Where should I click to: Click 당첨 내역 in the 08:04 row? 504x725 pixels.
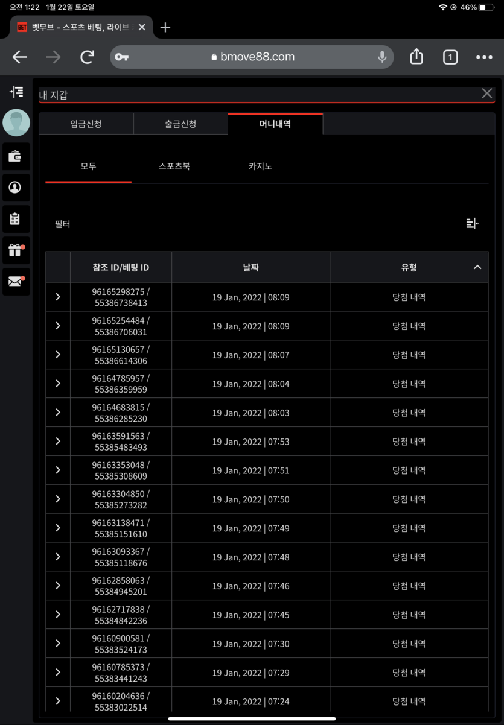409,384
